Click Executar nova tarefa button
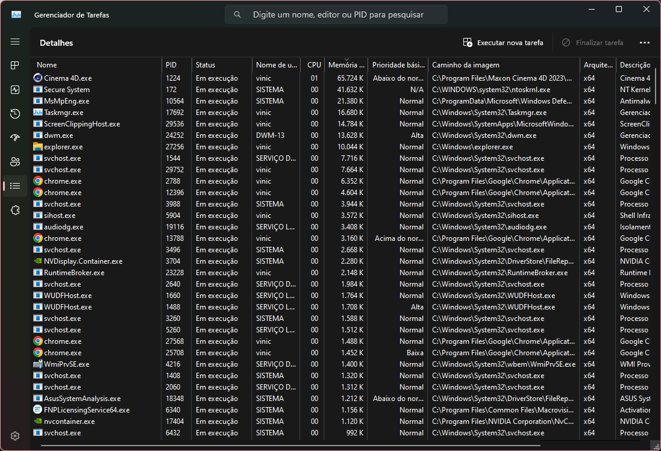The image size is (661, 451). point(503,43)
